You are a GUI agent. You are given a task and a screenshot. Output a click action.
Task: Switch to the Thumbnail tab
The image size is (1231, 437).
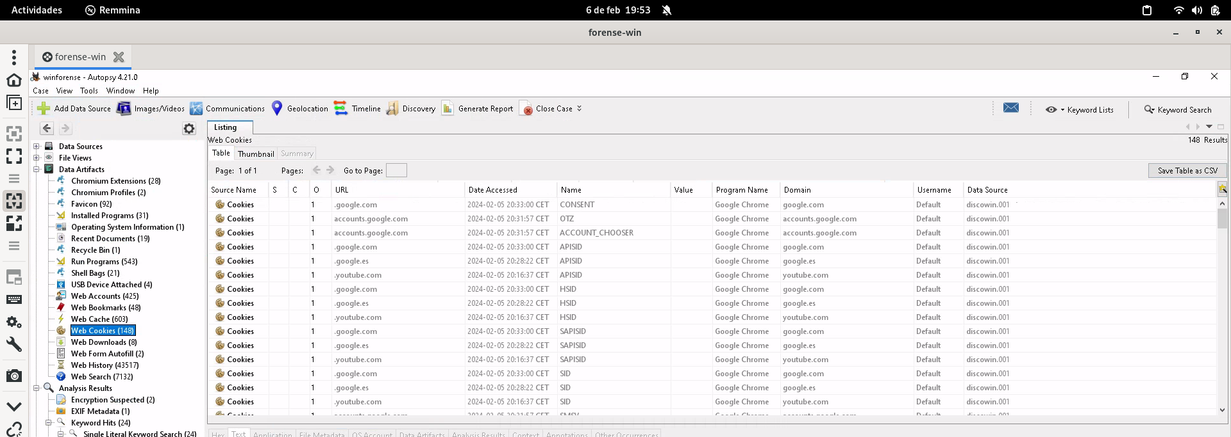[256, 154]
